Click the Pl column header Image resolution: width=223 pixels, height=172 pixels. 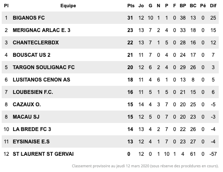[x=6, y=6]
